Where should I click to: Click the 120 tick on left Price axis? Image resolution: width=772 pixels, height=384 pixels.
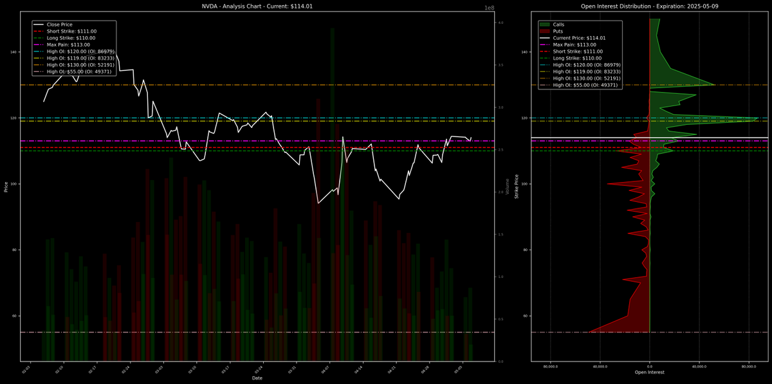pos(14,118)
